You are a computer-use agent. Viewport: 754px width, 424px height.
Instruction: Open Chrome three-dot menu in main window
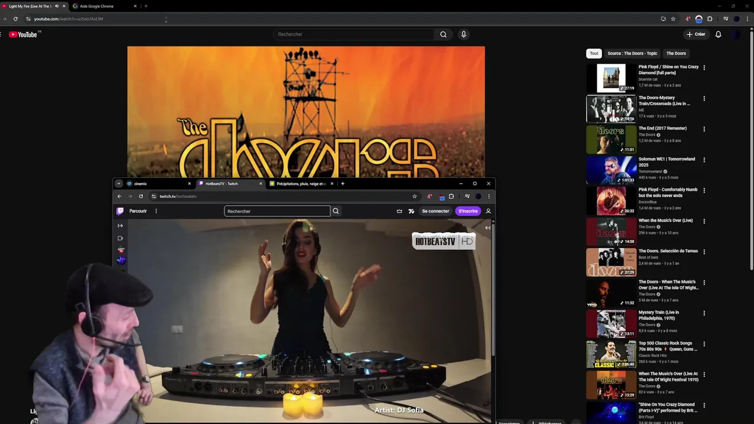pyautogui.click(x=748, y=19)
